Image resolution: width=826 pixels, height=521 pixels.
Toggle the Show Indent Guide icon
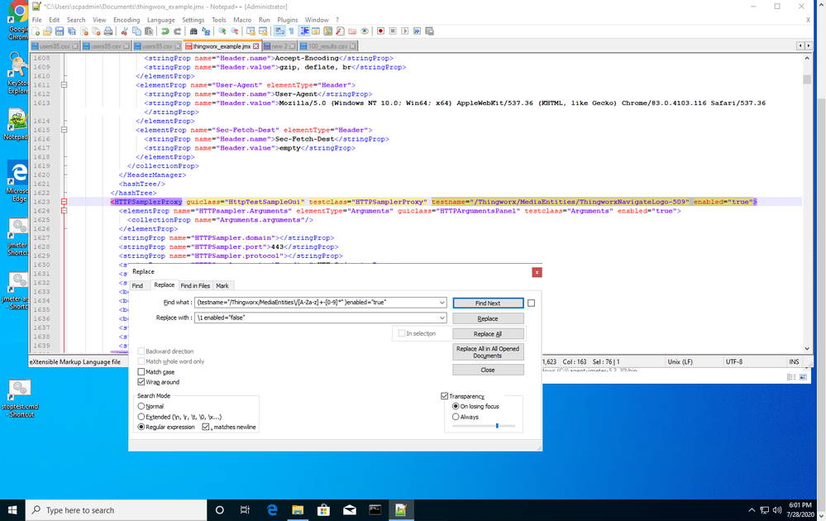(x=304, y=31)
